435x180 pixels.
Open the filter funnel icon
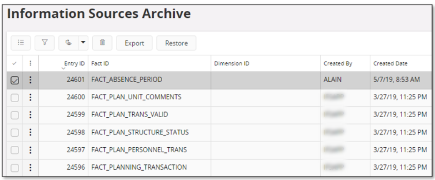point(44,43)
